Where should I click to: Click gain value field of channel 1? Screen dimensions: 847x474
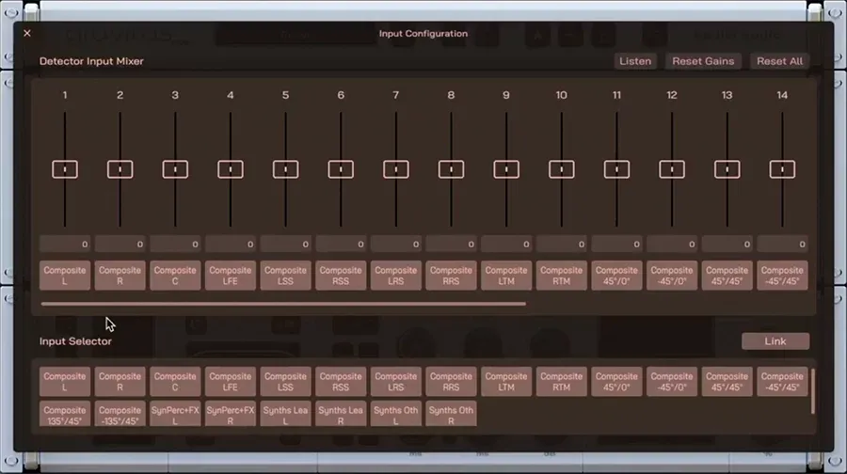65,244
